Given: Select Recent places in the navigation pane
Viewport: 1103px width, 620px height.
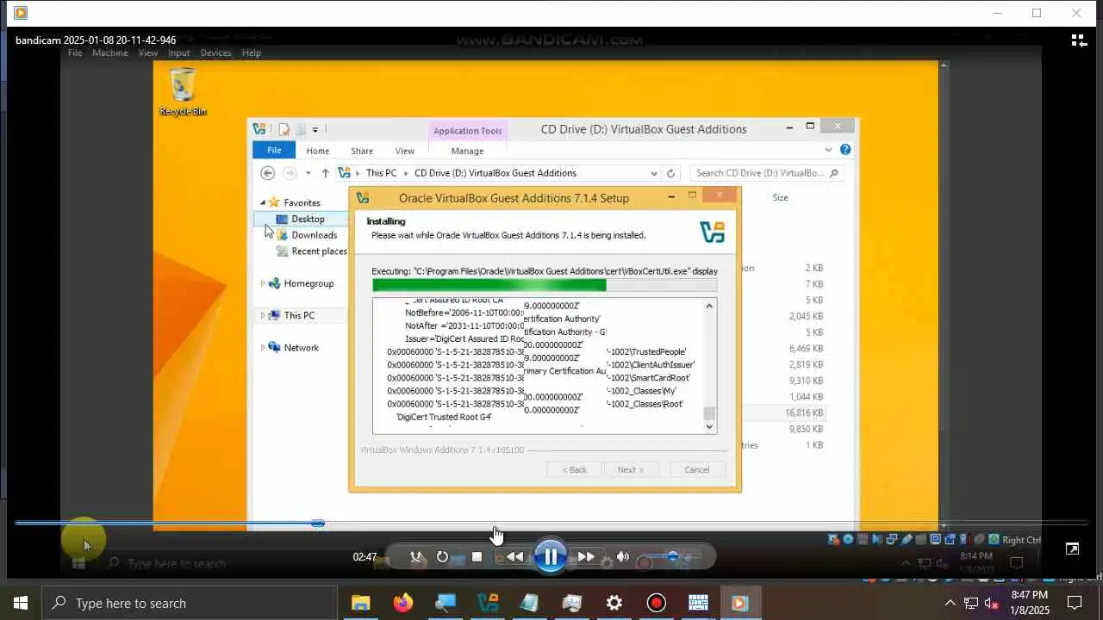Looking at the screenshot, I should (x=319, y=251).
